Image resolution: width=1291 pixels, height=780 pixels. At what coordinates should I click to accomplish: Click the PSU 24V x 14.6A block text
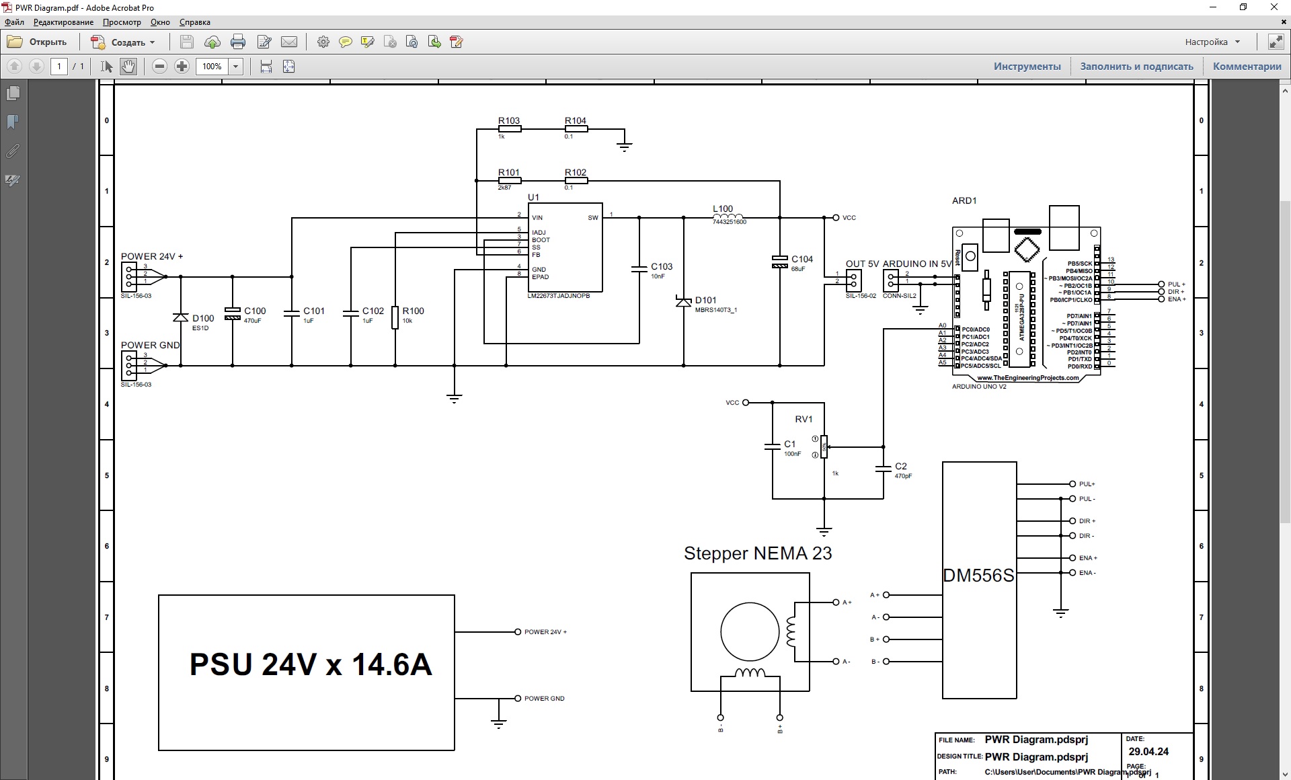point(311,664)
